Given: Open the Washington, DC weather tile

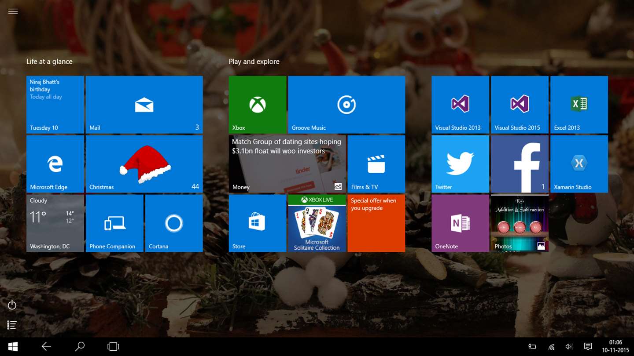Looking at the screenshot, I should 55,223.
